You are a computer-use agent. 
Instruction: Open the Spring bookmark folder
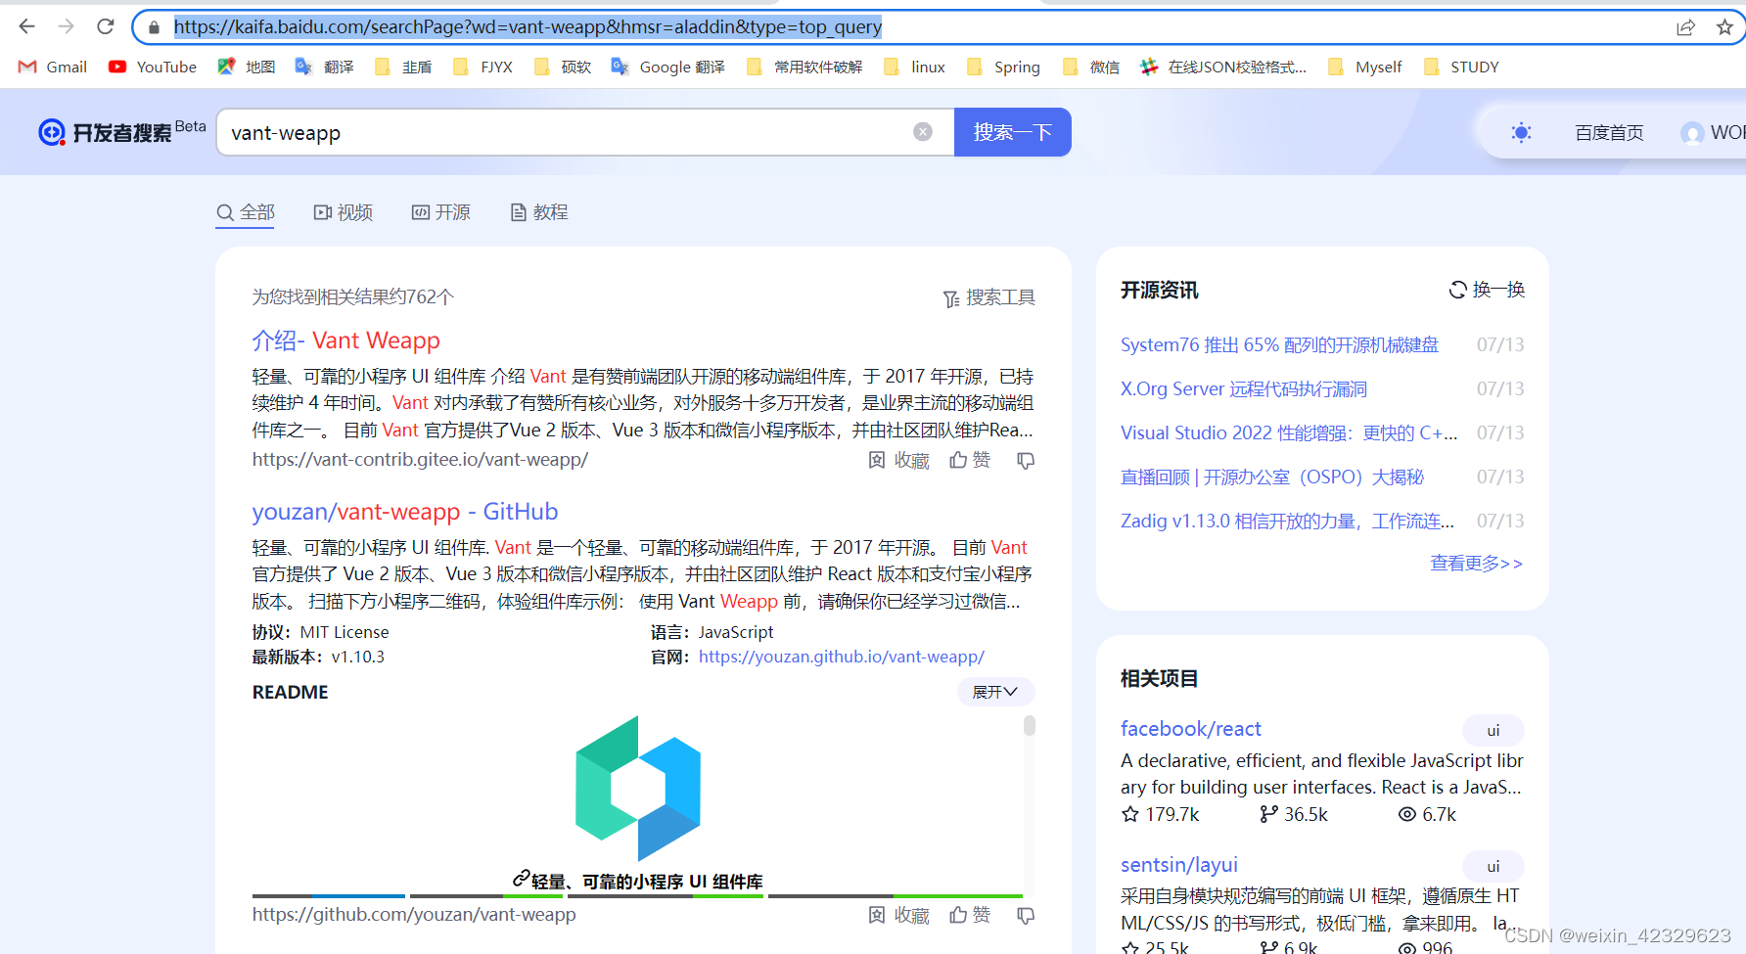(x=1003, y=67)
